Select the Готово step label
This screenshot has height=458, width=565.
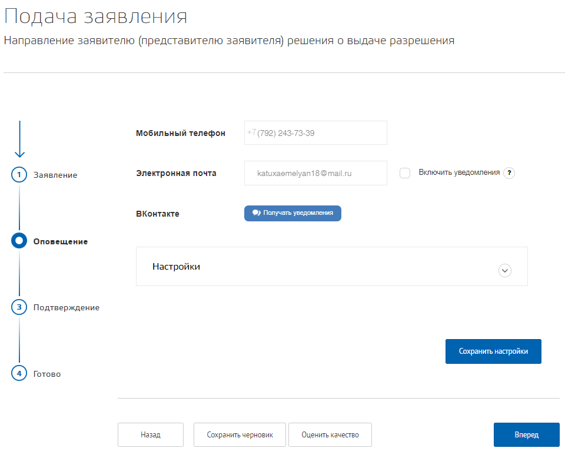click(47, 374)
